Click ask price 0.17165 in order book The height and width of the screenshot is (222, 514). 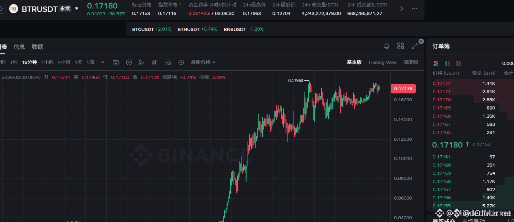(x=442, y=132)
